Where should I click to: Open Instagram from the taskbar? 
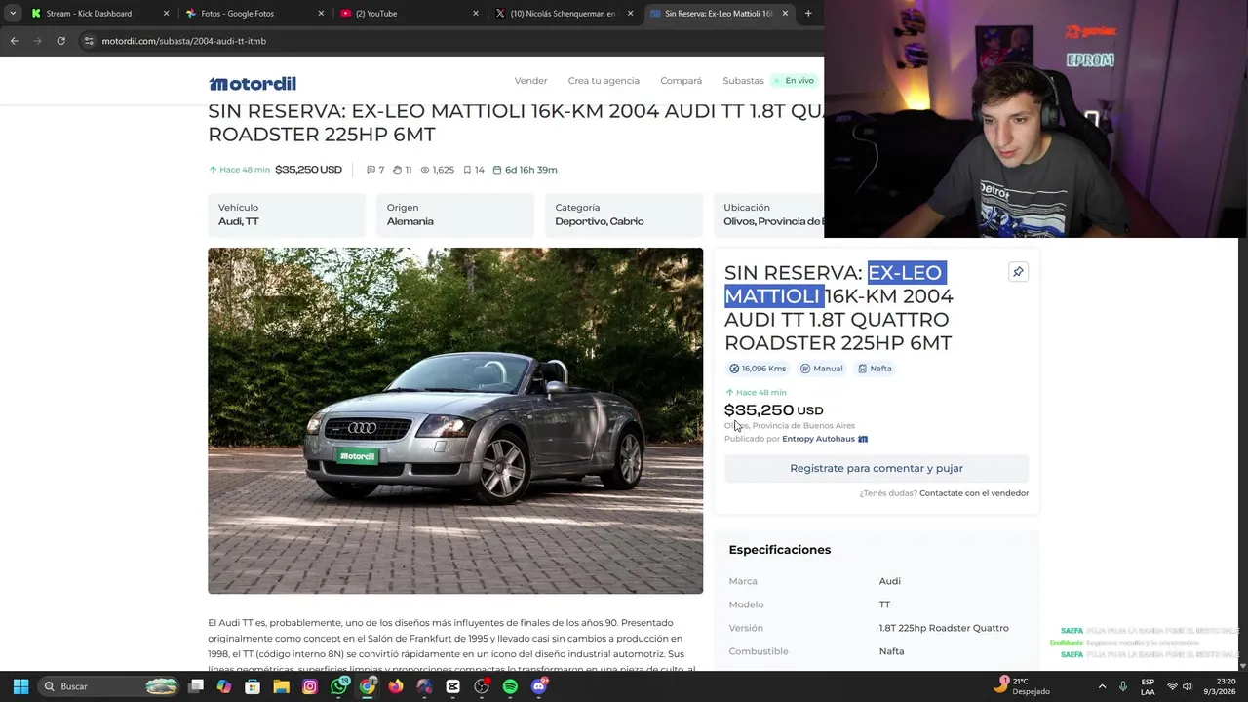pos(310,686)
